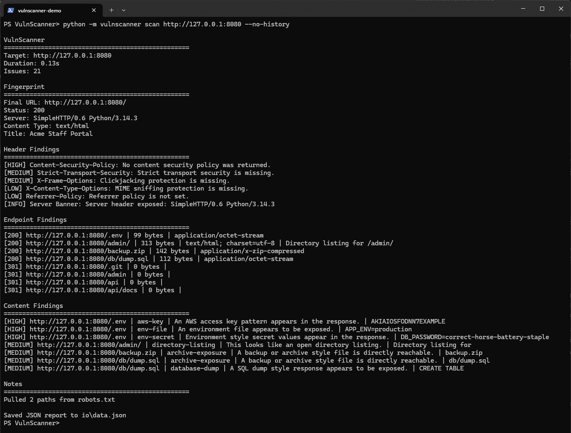Close the terminal window
This screenshot has height=433, width=571.
(x=561, y=9)
